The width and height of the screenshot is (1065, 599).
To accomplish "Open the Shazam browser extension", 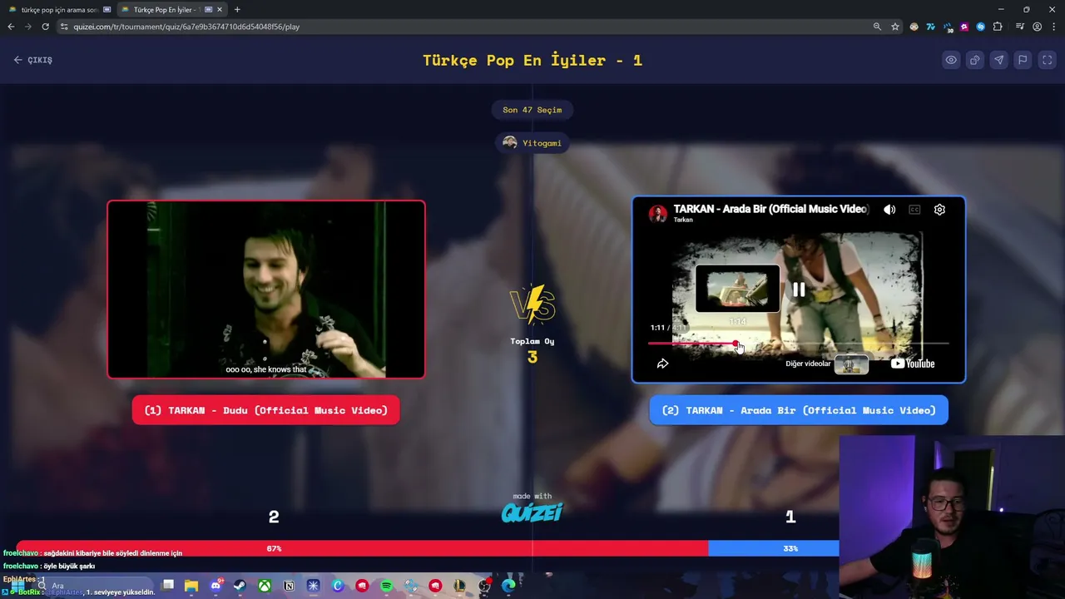I will pyautogui.click(x=981, y=27).
